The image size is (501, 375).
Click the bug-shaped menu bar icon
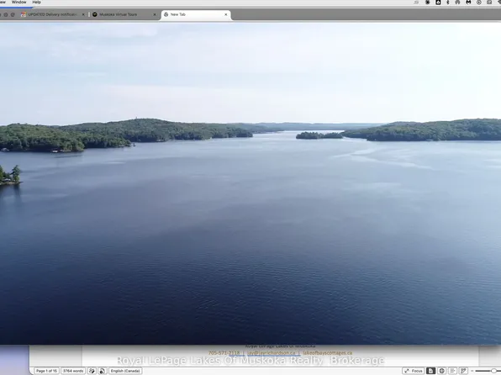tap(428, 3)
